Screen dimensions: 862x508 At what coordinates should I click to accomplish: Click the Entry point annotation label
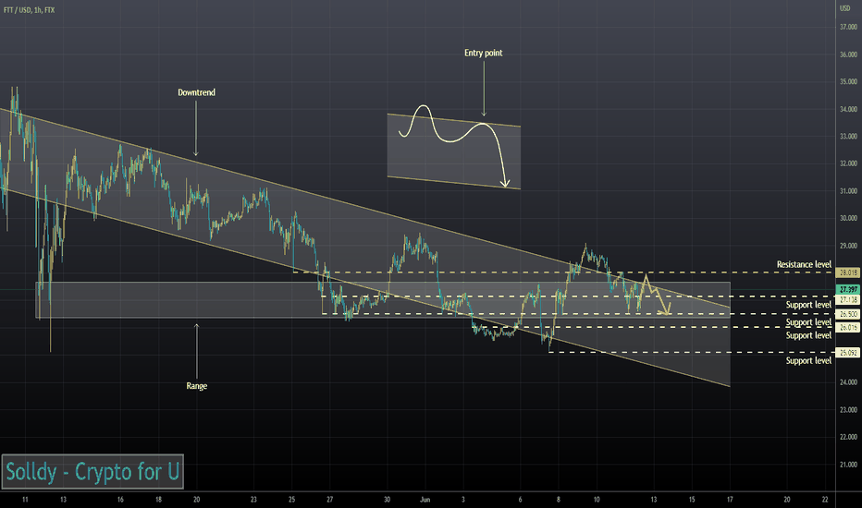pos(483,53)
